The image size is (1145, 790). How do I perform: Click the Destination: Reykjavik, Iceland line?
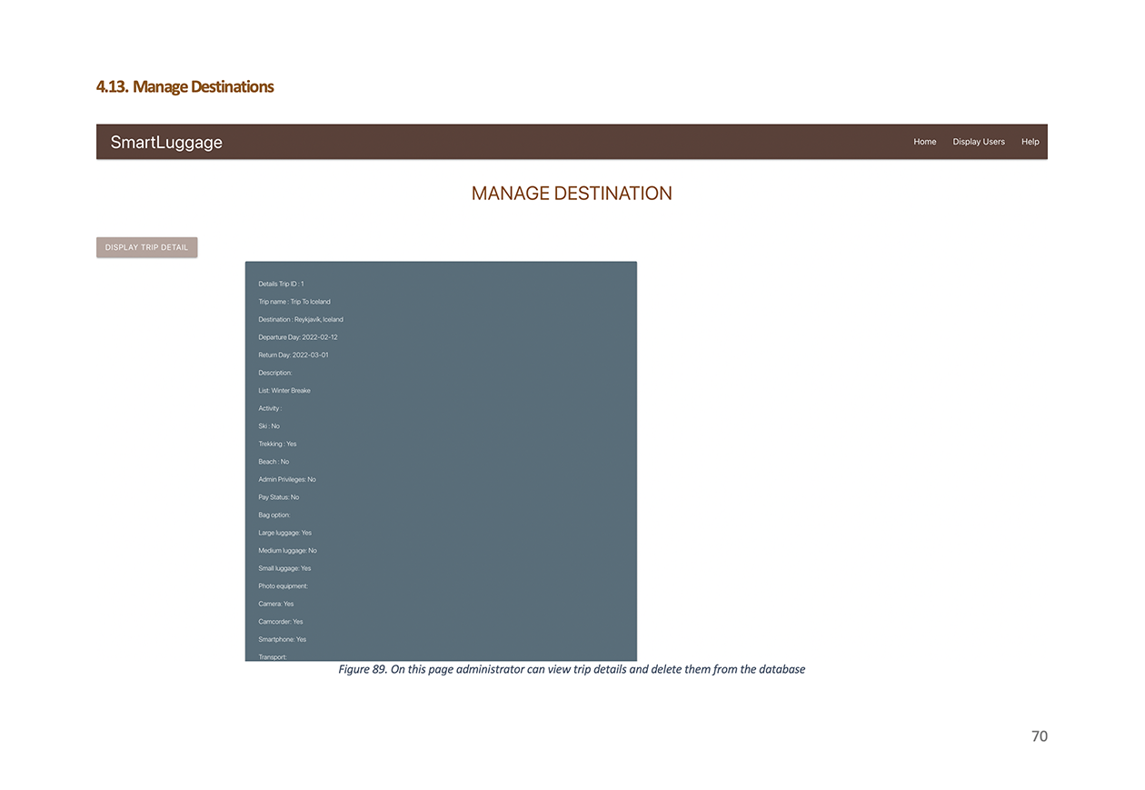coord(301,319)
